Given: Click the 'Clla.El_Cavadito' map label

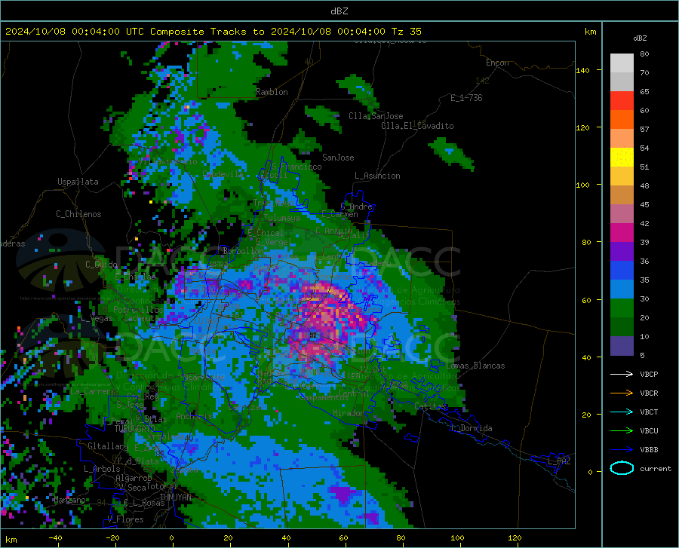Looking at the screenshot, I should point(417,126).
